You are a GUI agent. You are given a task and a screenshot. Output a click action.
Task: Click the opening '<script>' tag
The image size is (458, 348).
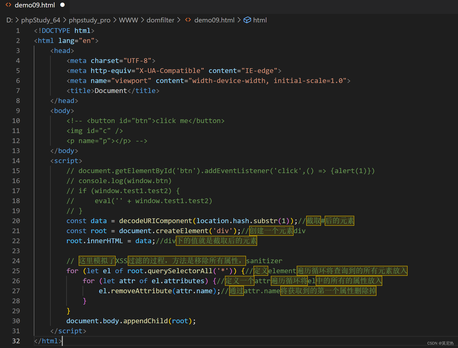coord(66,161)
